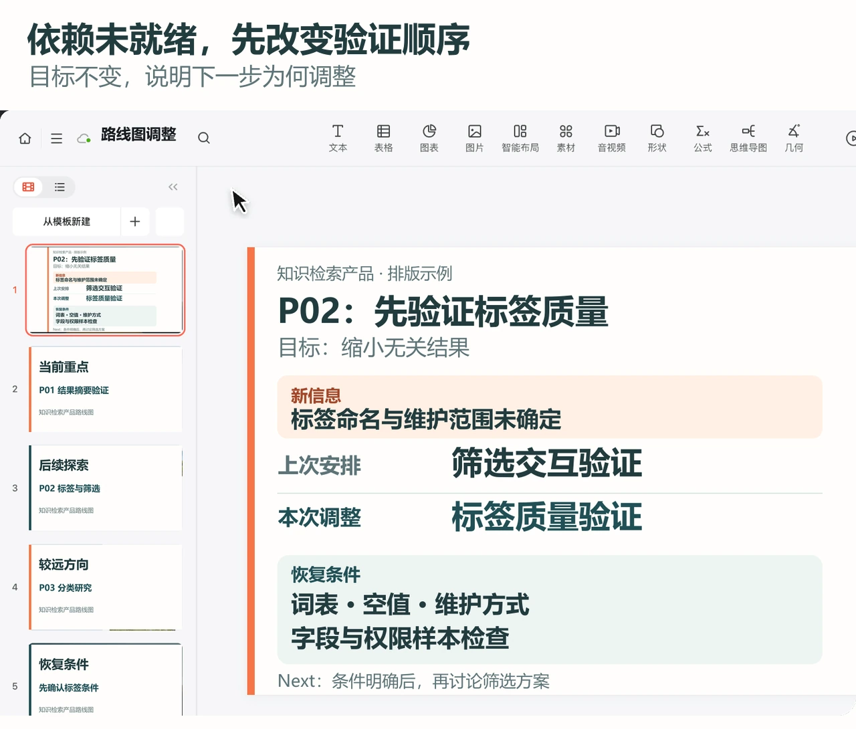The height and width of the screenshot is (729, 856).
Task: Click the slide title P02：先验证标签质量
Action: pyautogui.click(x=443, y=312)
